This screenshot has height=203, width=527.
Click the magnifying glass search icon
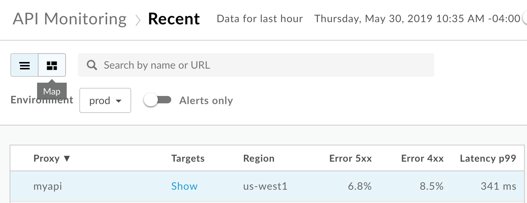92,65
